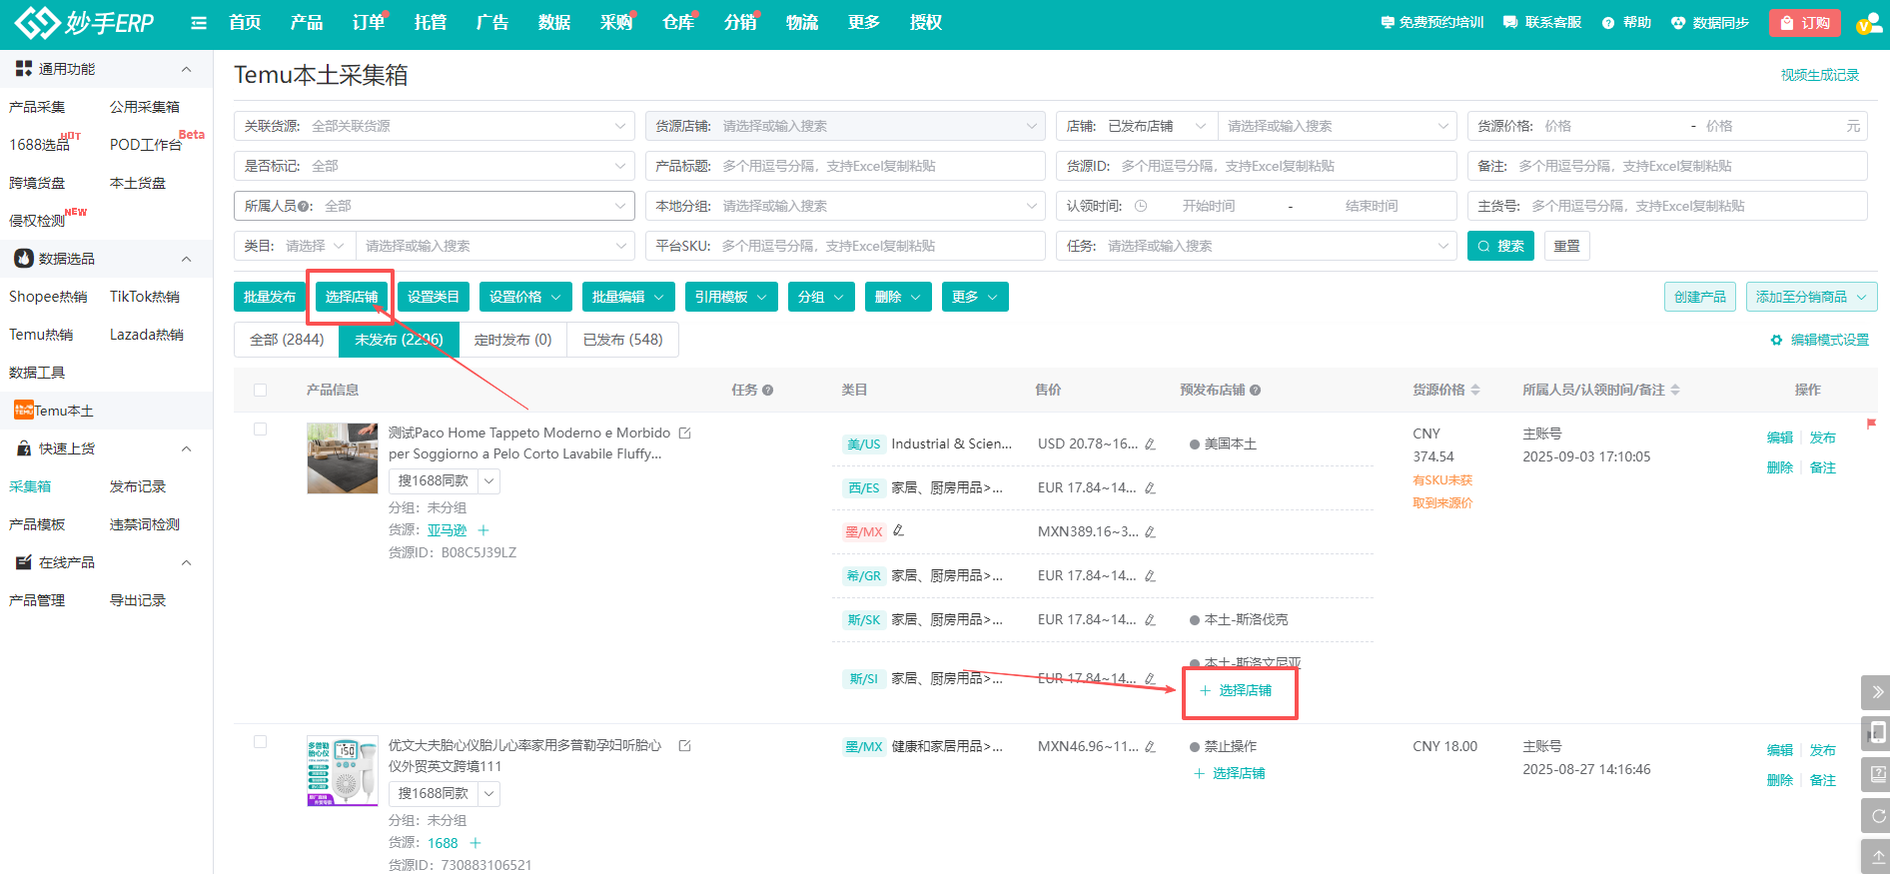The width and height of the screenshot is (1890, 874).
Task: Edit price pencil icon for MXN389.16 row
Action: coord(1150,531)
